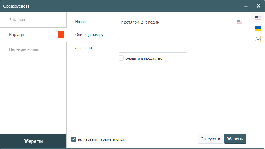Uncheck активувати параметр опції checkbox
Screen dimensions: 265x149
(74, 139)
